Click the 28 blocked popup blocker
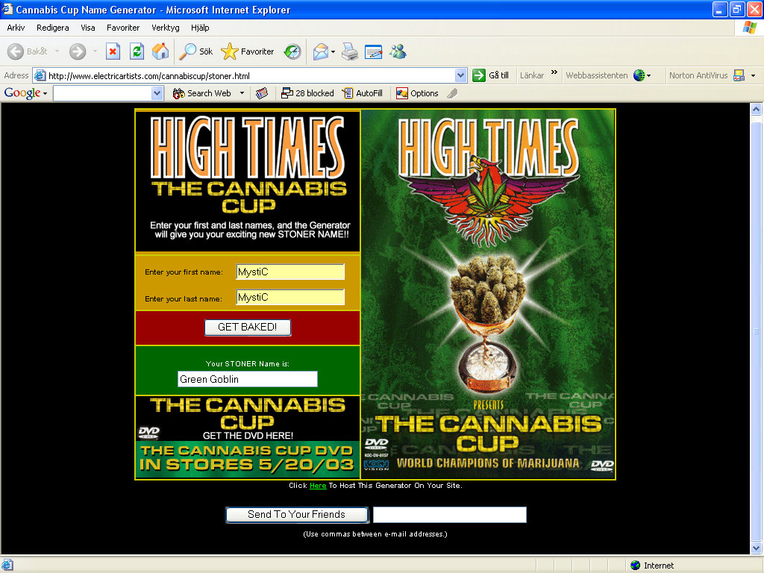 pyautogui.click(x=307, y=93)
